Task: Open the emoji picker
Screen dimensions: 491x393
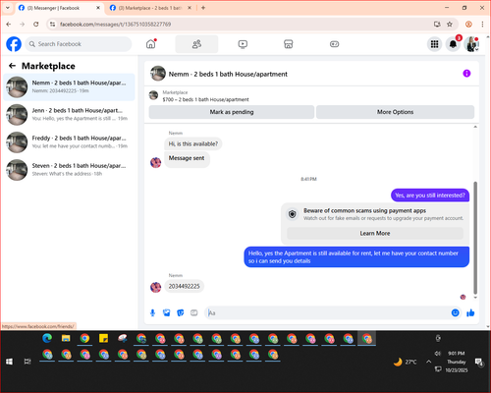Action: click(x=455, y=312)
